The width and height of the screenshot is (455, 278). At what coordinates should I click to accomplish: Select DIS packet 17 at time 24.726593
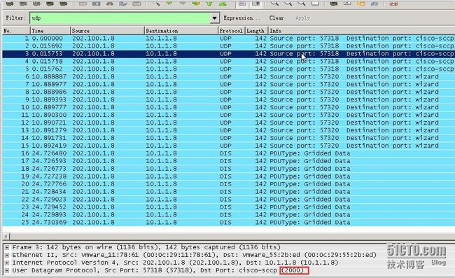coord(229,161)
